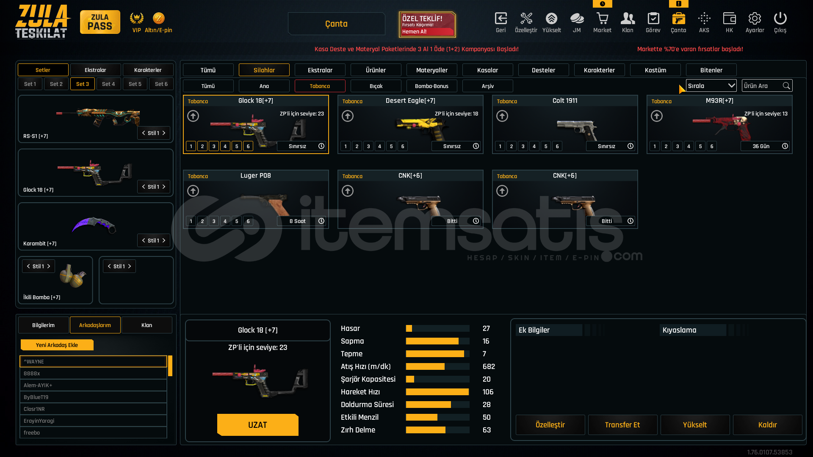Click the Geri back icon
Screen dimensions: 813x457
pyautogui.click(x=501, y=19)
